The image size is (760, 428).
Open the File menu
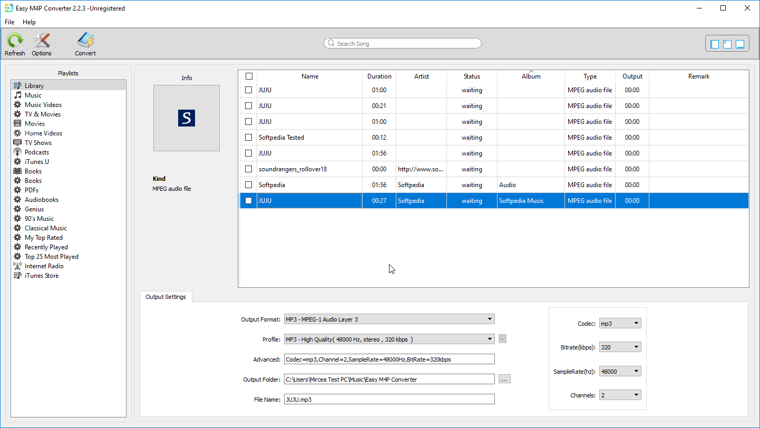[x=9, y=22]
